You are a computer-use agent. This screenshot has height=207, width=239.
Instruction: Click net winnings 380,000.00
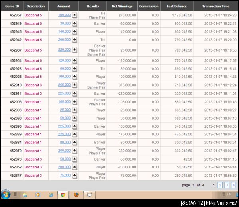point(127,151)
